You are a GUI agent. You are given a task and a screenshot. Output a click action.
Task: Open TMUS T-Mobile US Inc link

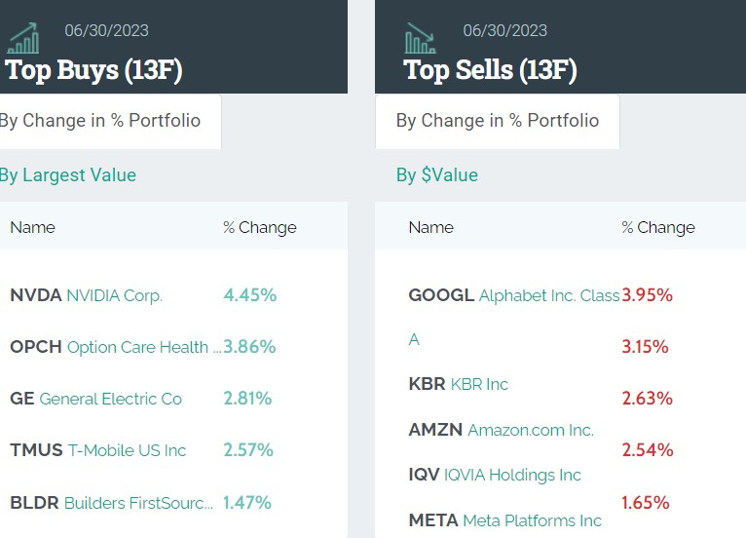pos(97,450)
